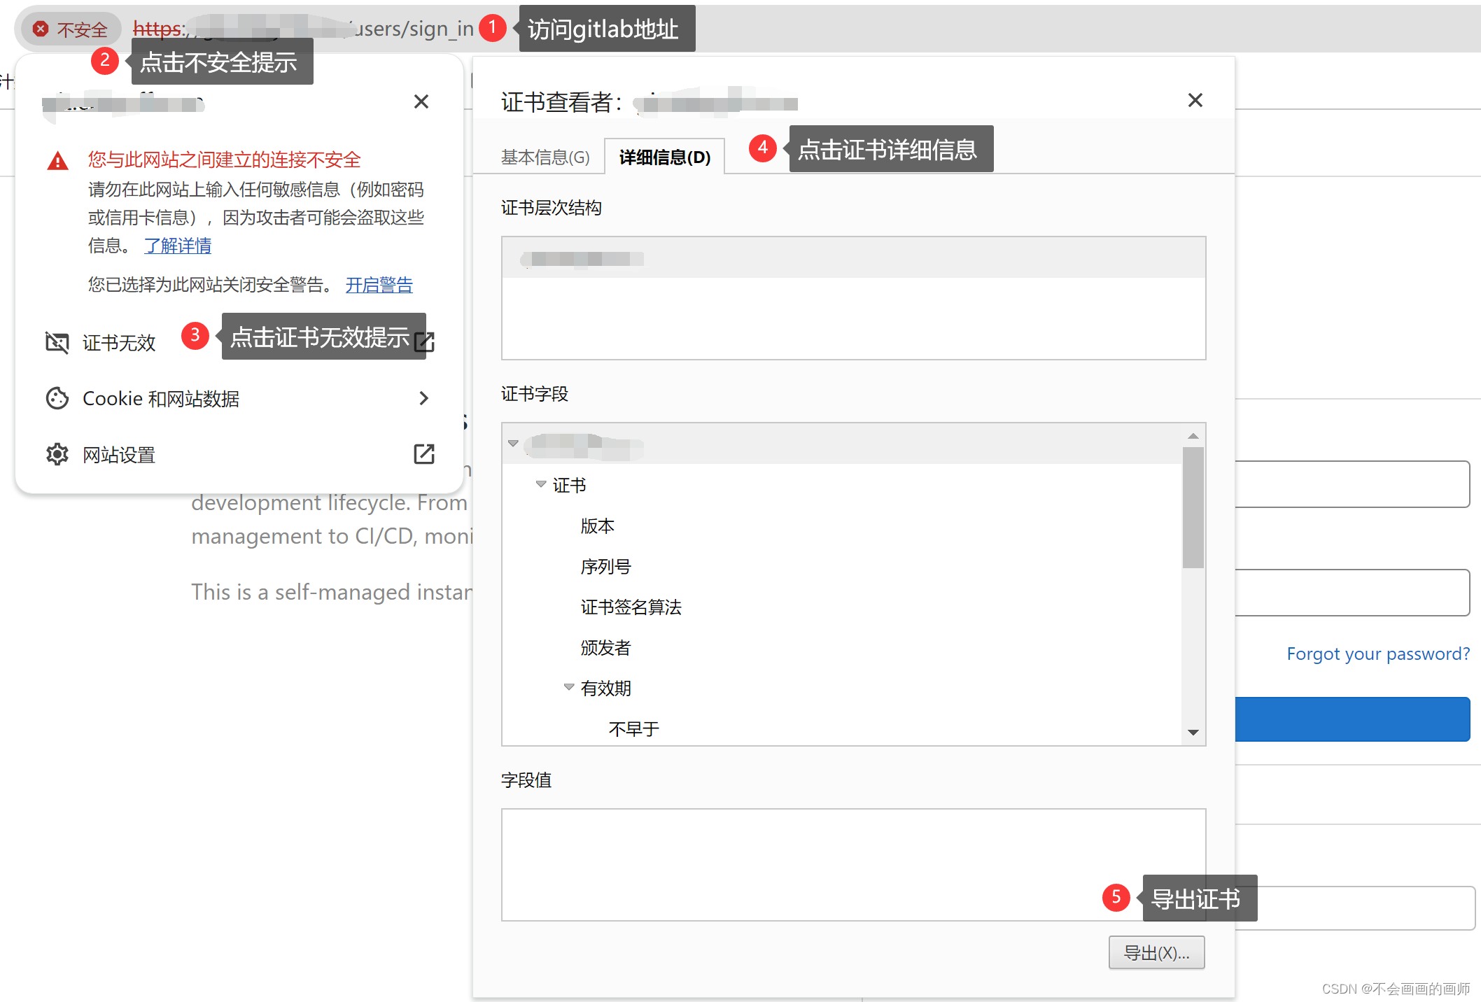The height and width of the screenshot is (1002, 1481).
Task: Collapse the 证书 tree node
Action: (x=540, y=484)
